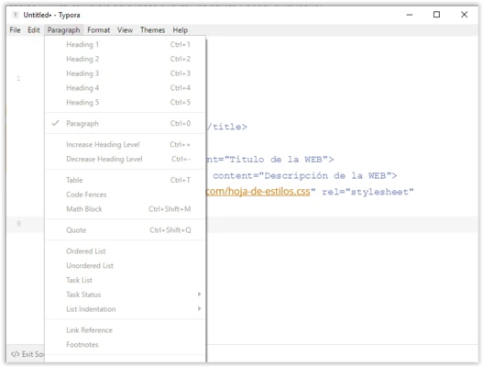Apply Heading 3 style
483x367 pixels.
pyautogui.click(x=126, y=73)
